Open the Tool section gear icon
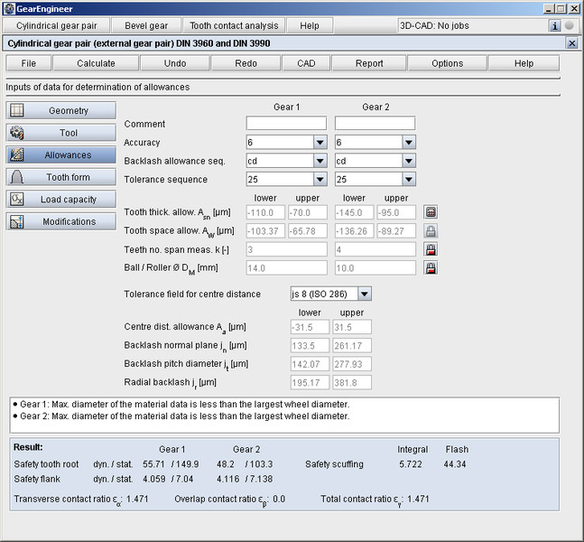Viewport: 584px width, 542px height. 17,133
